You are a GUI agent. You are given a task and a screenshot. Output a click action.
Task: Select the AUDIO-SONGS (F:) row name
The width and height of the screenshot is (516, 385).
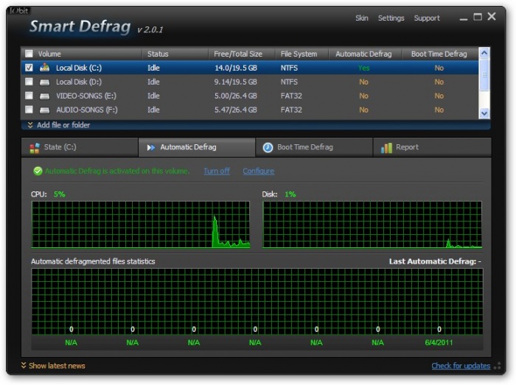[x=86, y=110]
